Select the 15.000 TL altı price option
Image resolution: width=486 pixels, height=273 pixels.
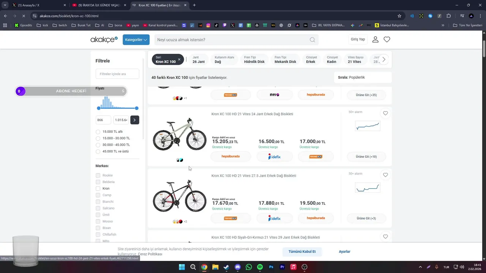point(98,132)
